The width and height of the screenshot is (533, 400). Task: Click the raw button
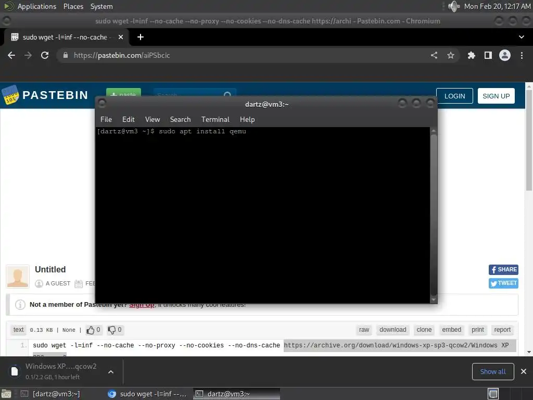point(364,330)
